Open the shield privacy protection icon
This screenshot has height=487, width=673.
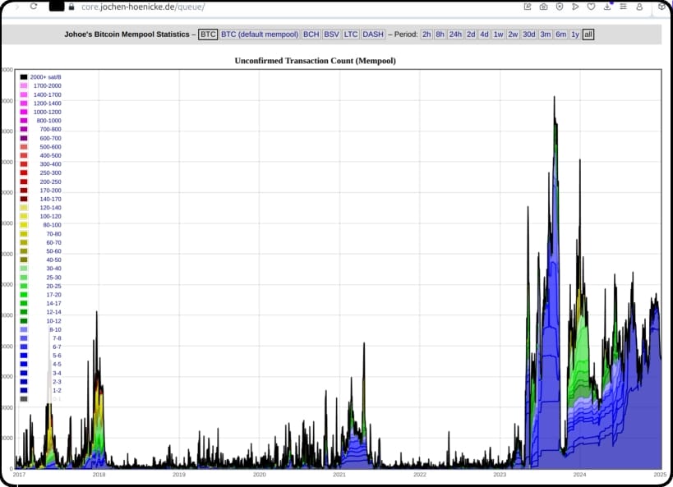[x=560, y=7]
